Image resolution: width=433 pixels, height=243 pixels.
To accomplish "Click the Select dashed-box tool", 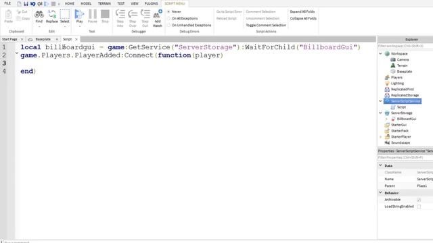I will pos(65,16).
